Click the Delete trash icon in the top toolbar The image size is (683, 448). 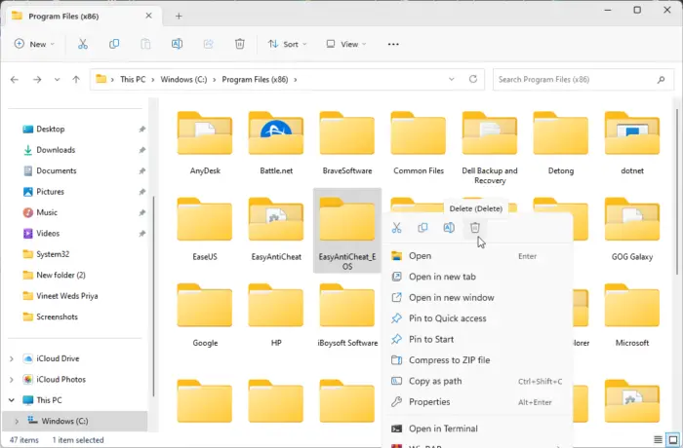240,44
